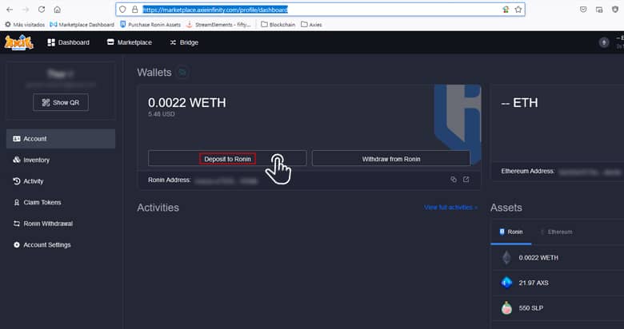This screenshot has width=624, height=329.
Task: Switch to the Ethereum assets tab
Action: click(x=556, y=232)
